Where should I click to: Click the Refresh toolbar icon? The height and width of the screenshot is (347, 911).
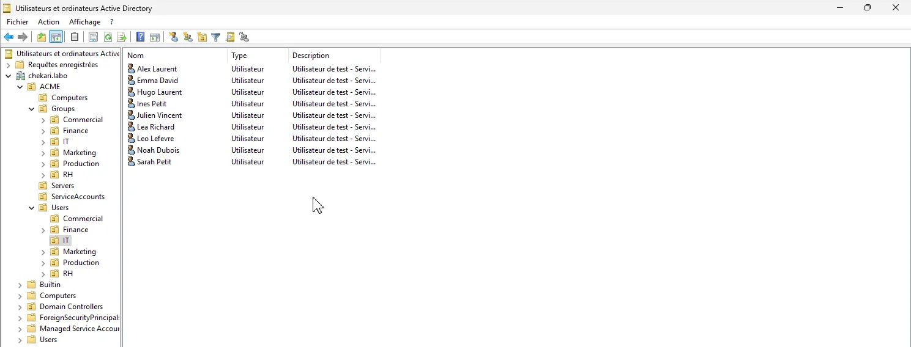pos(108,37)
